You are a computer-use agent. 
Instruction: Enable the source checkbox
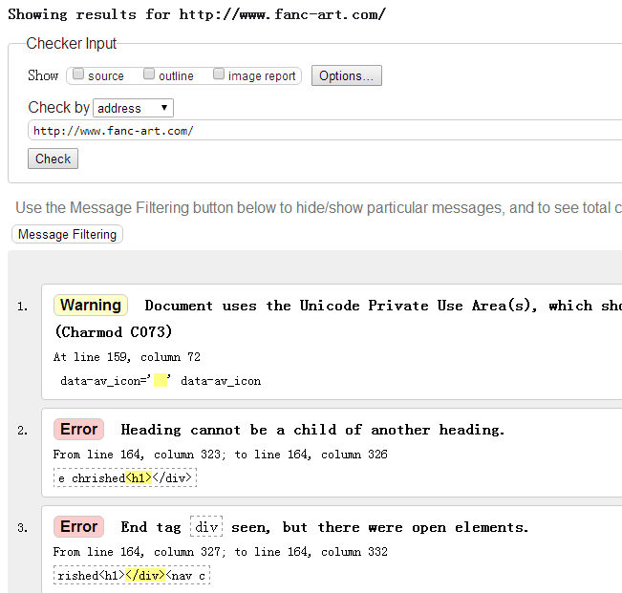pyautogui.click(x=79, y=74)
